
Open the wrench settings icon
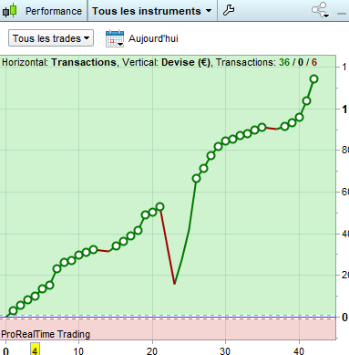tap(229, 10)
